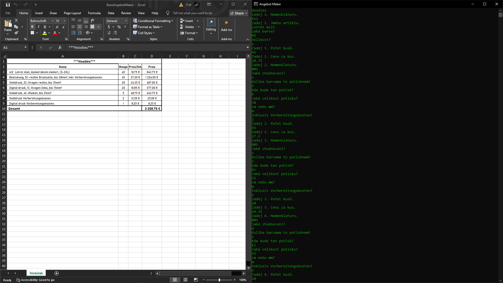The height and width of the screenshot is (283, 503).
Task: Click the Share button
Action: pyautogui.click(x=238, y=13)
